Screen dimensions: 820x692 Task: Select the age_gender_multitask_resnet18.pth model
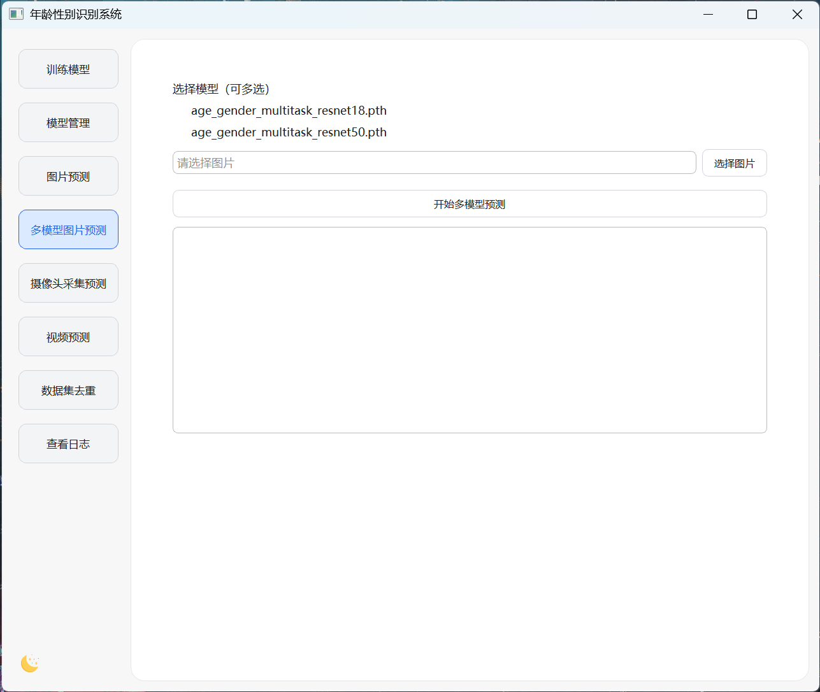[289, 111]
